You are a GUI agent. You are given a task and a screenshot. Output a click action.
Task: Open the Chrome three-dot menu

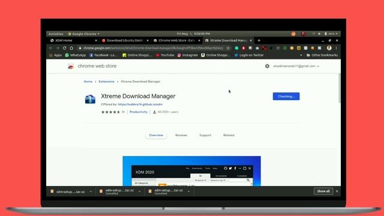pyautogui.click(x=336, y=48)
